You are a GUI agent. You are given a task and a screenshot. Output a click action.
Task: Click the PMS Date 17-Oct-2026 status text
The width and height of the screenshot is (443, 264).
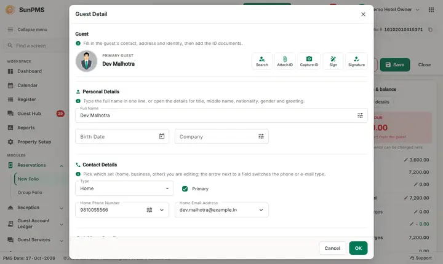click(29, 258)
